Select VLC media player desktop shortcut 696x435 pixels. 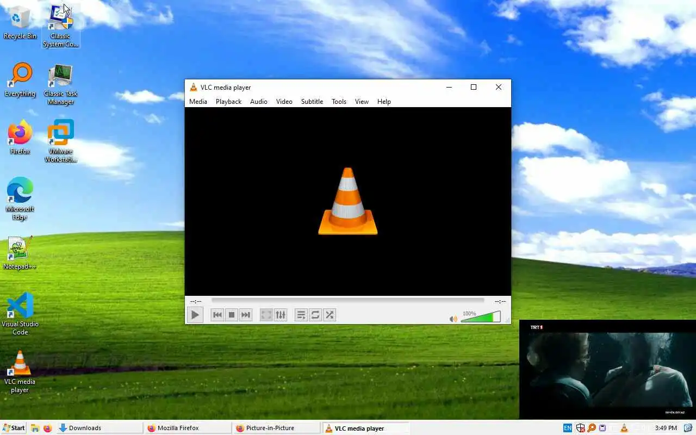coord(20,372)
